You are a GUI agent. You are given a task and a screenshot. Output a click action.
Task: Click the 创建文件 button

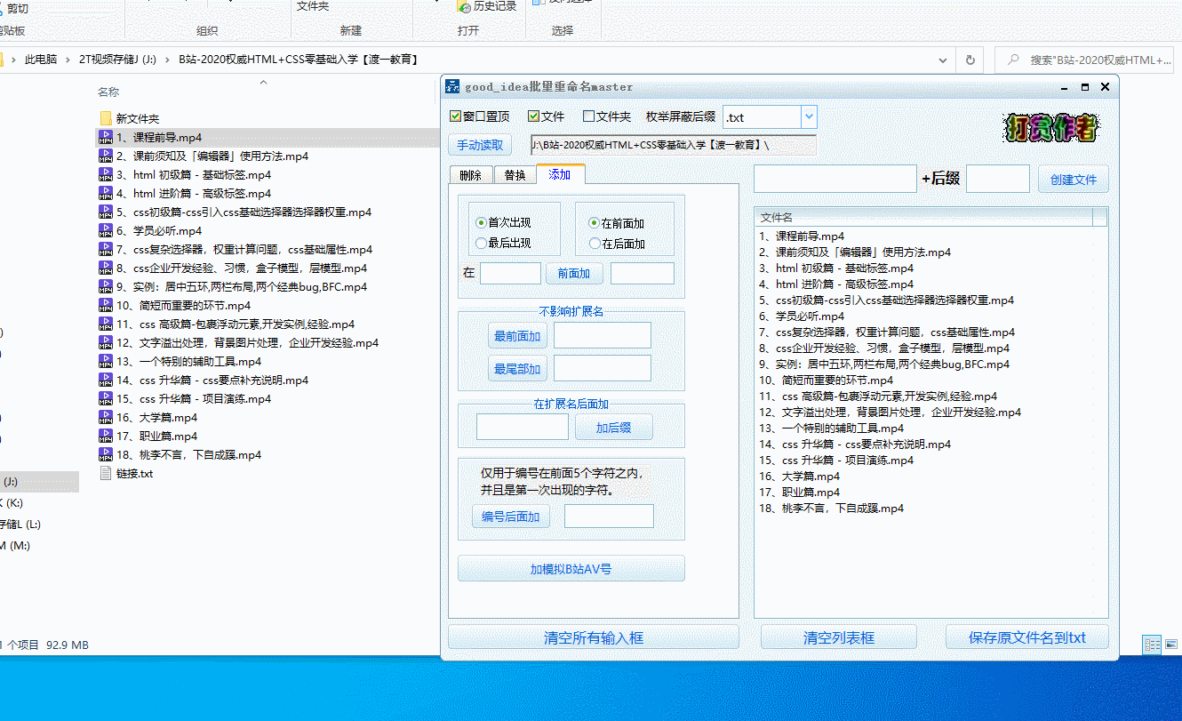pos(1074,179)
